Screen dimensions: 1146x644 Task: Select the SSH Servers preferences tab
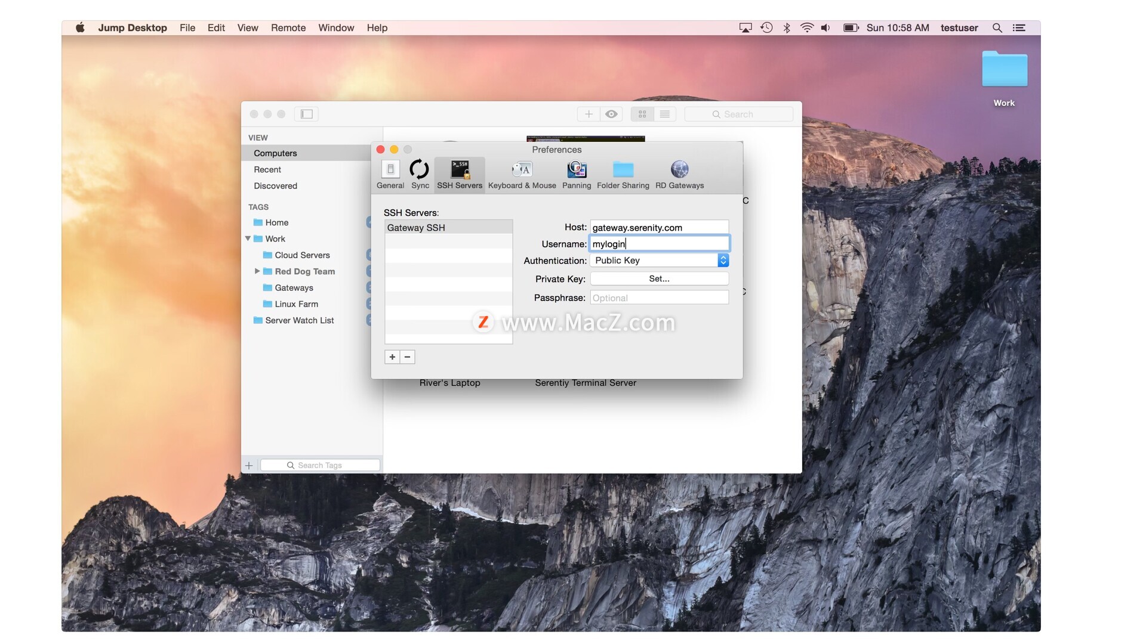(460, 175)
